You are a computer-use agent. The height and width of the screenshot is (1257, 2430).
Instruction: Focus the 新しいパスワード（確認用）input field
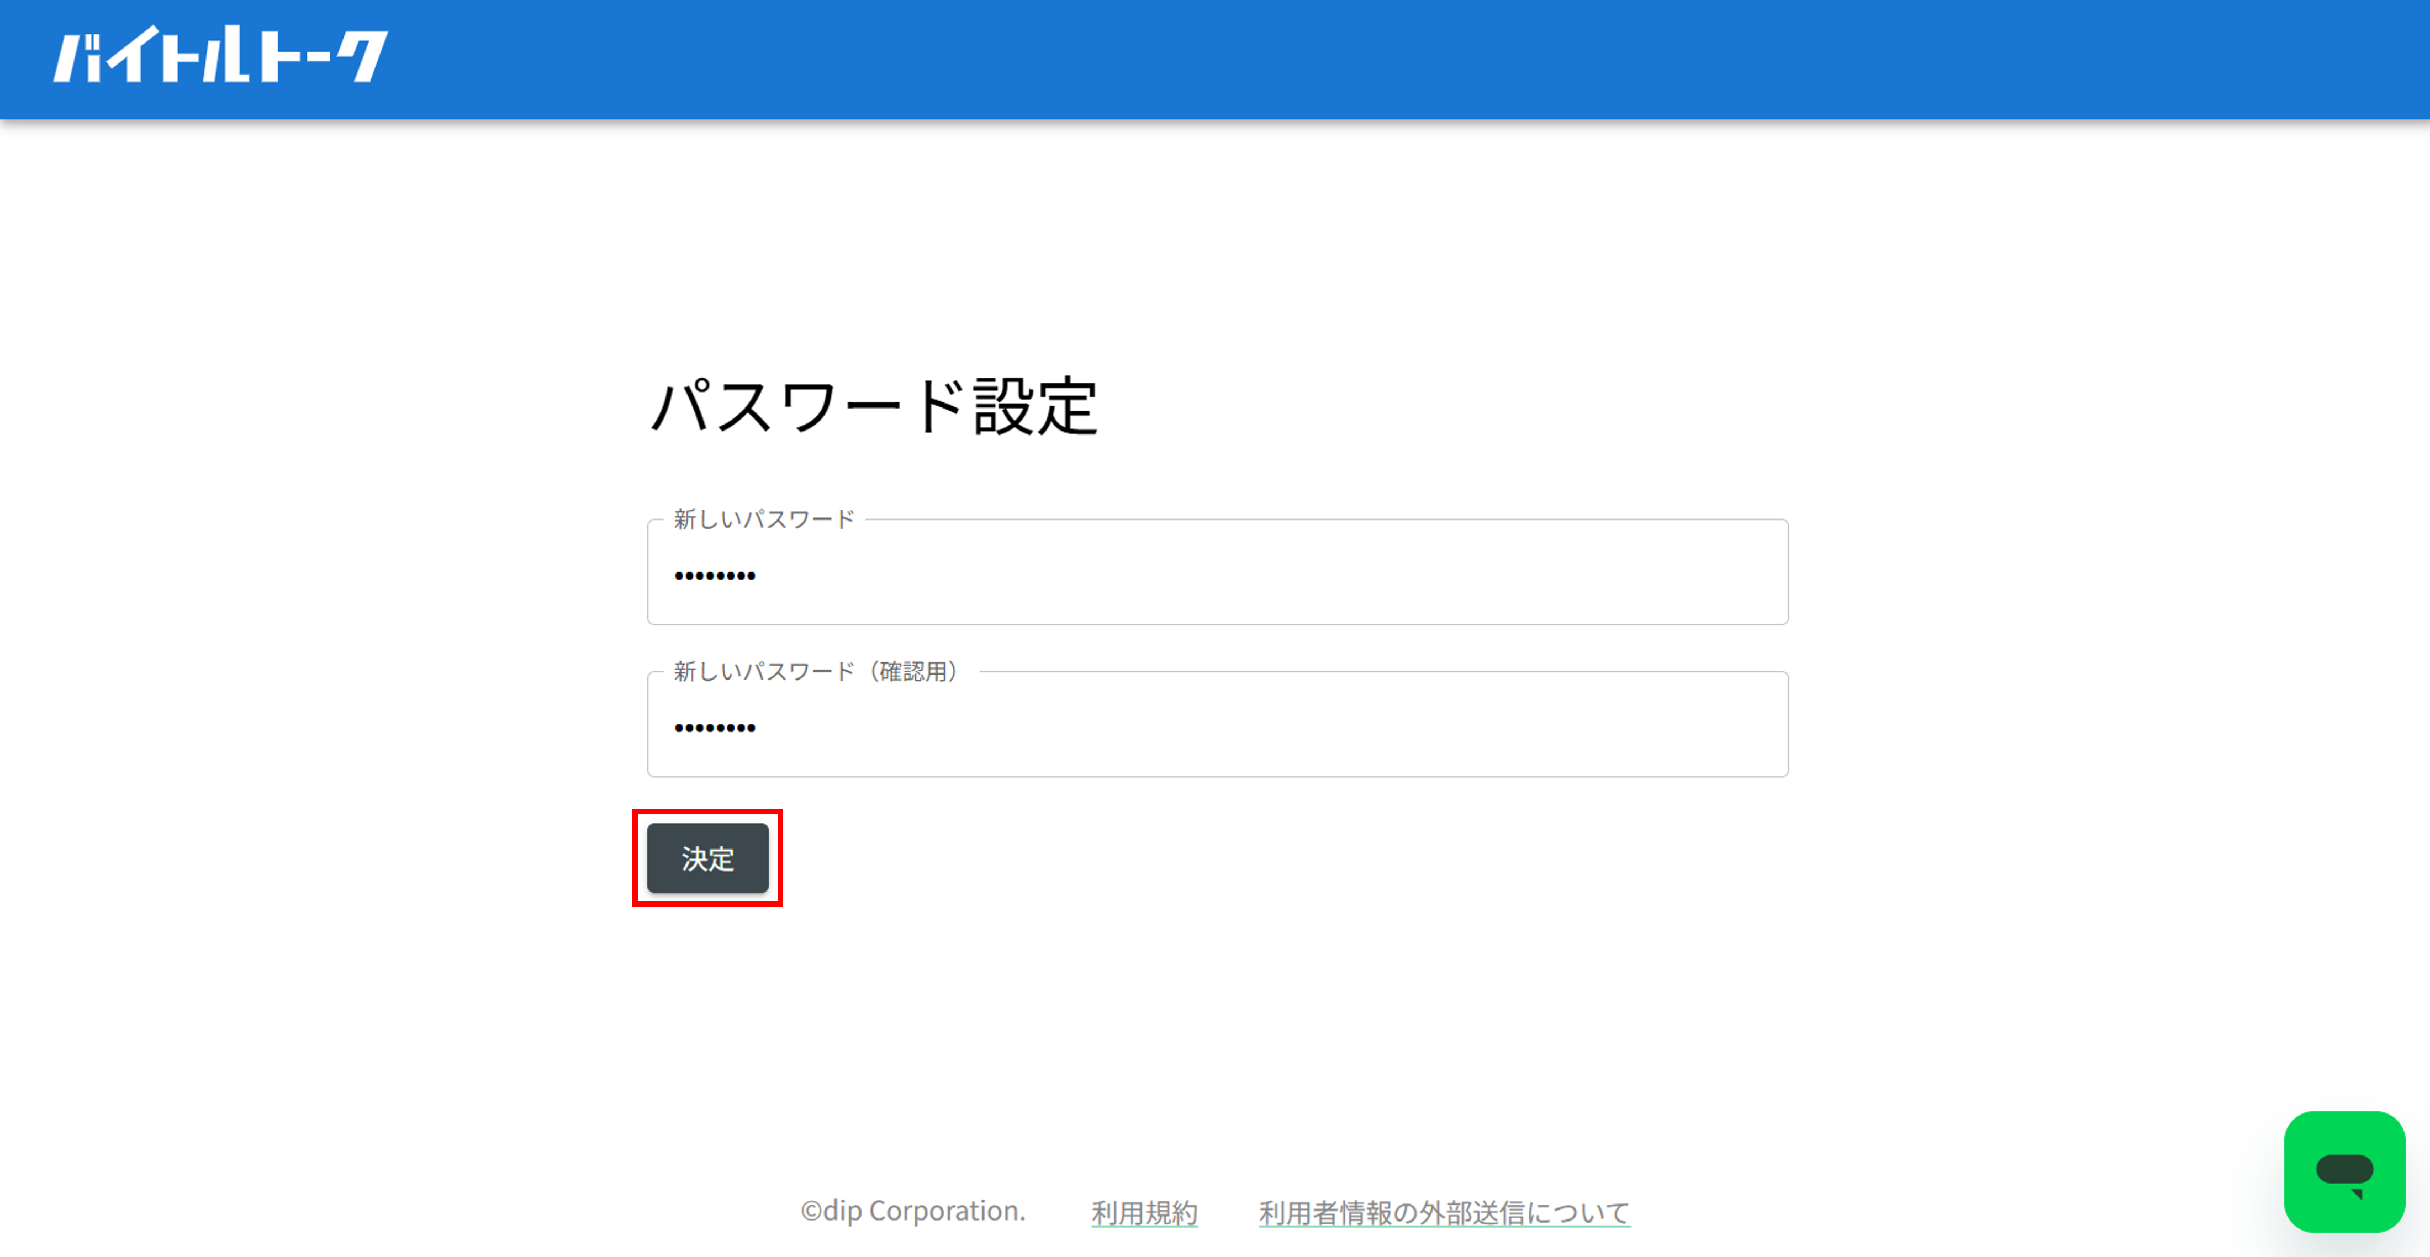[x=1217, y=724]
